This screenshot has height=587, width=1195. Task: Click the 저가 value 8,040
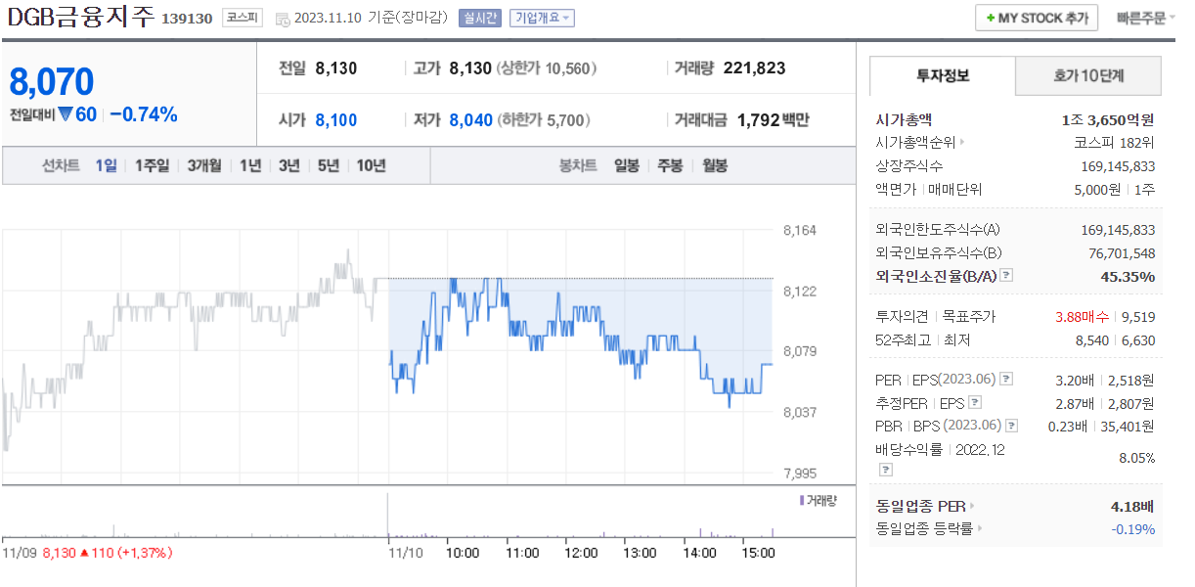click(x=470, y=120)
